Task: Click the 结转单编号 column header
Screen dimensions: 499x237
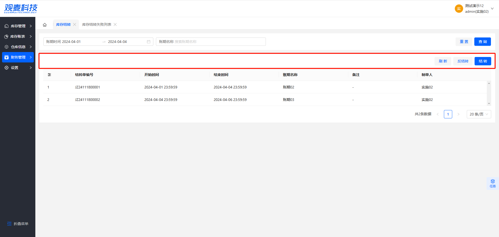Action: (x=84, y=75)
